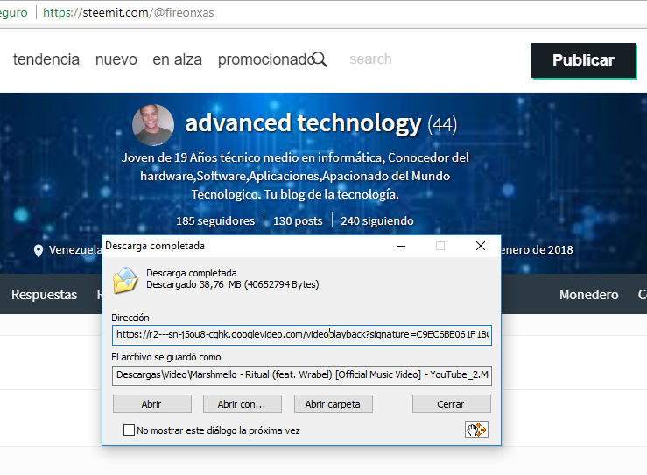
Task: Go to the 'nuevo' feed
Action: 116,59
